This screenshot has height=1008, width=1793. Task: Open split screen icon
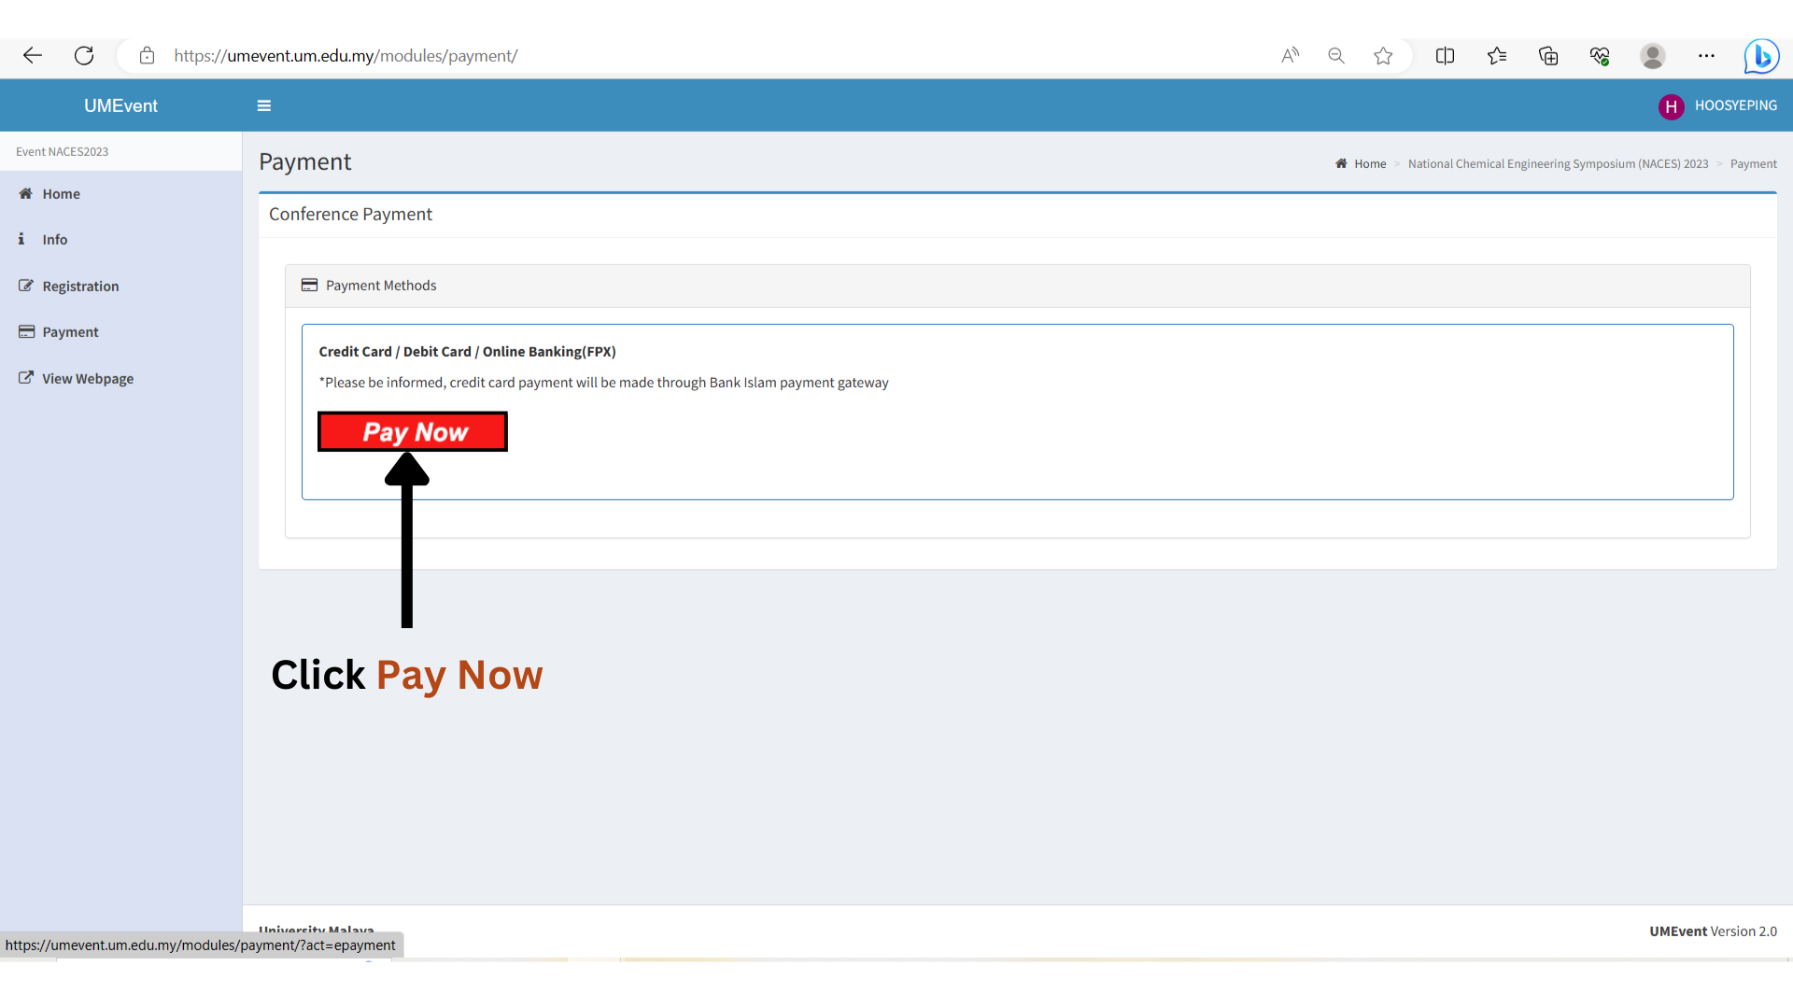point(1445,56)
